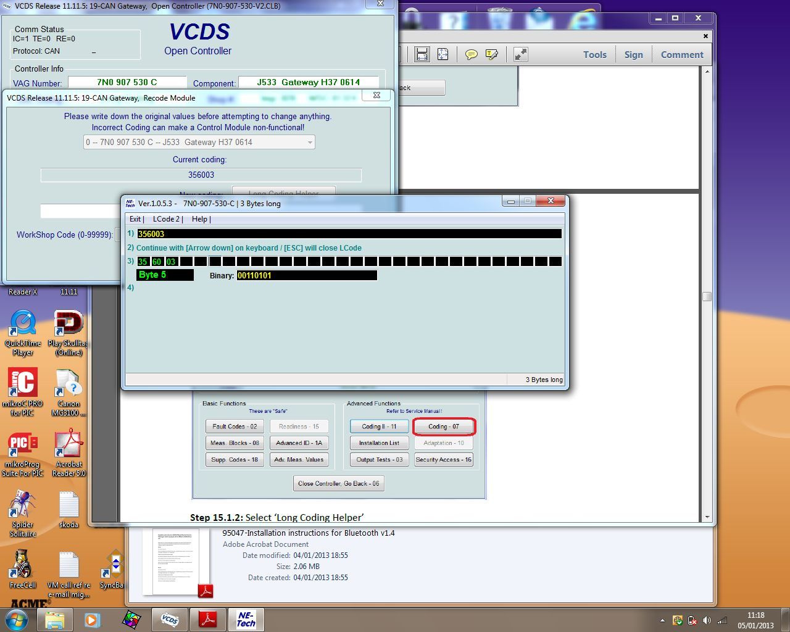Open QuickTime Player desktop shortcut

click(x=23, y=333)
